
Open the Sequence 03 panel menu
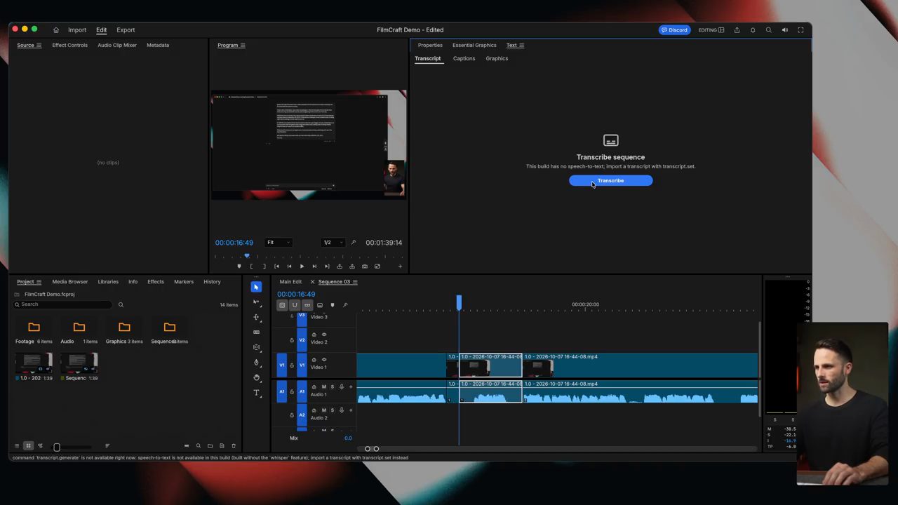355,282
